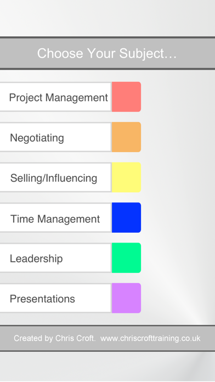Tap the purple Presentations color square
The width and height of the screenshot is (215, 382).
pos(126,298)
